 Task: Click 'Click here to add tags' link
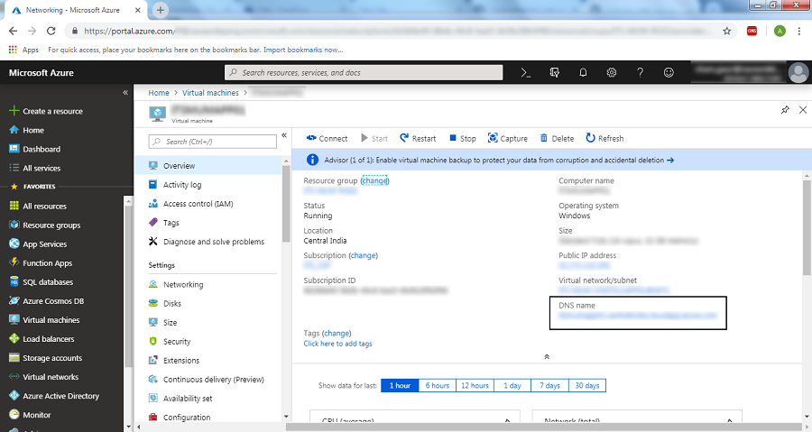tap(337, 344)
